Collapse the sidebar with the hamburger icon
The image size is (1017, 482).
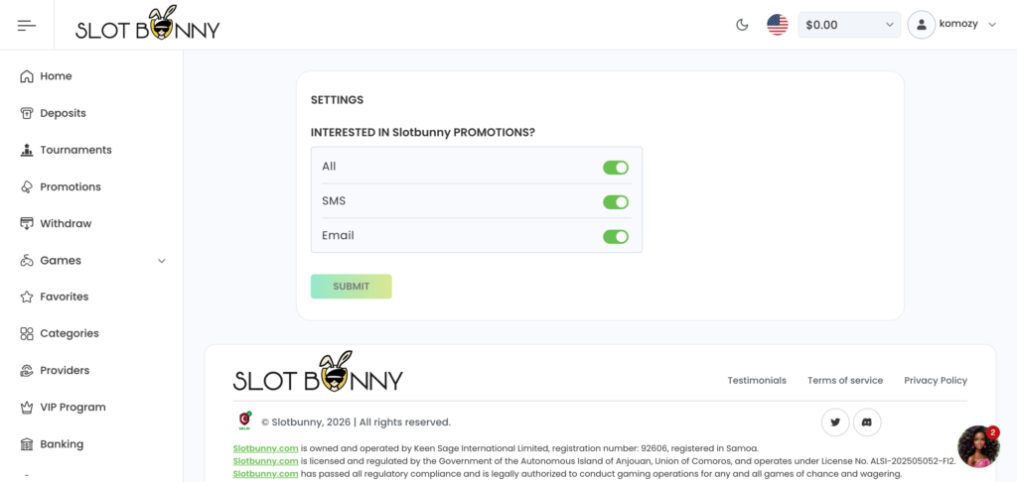tap(27, 25)
